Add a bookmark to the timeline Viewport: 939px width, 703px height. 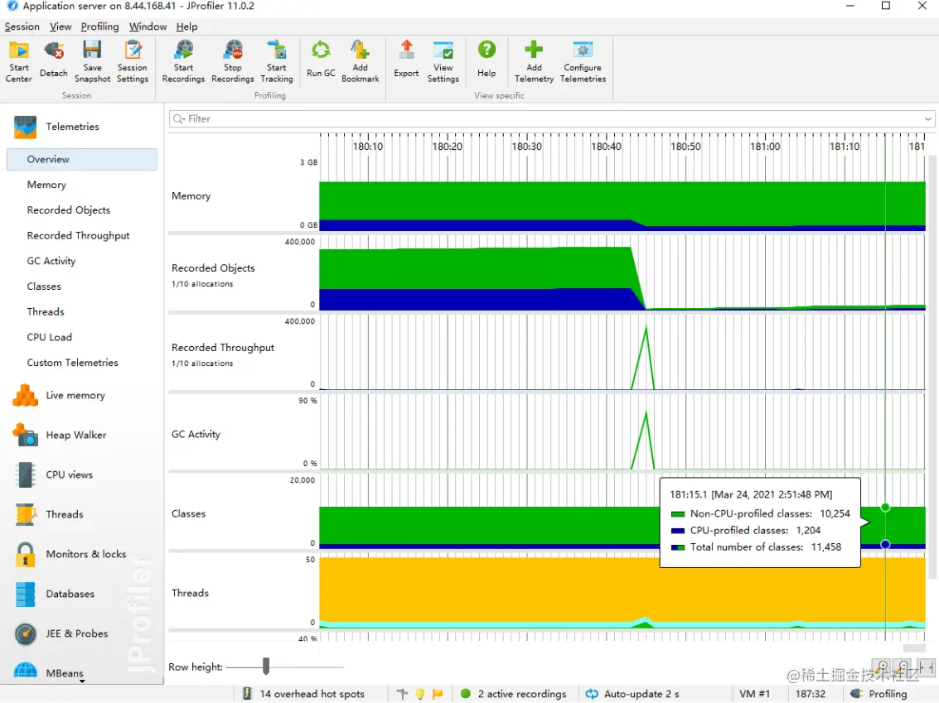(x=360, y=60)
